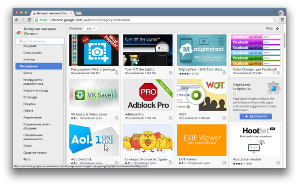
Task: Click the URL address bar
Action: click(155, 20)
